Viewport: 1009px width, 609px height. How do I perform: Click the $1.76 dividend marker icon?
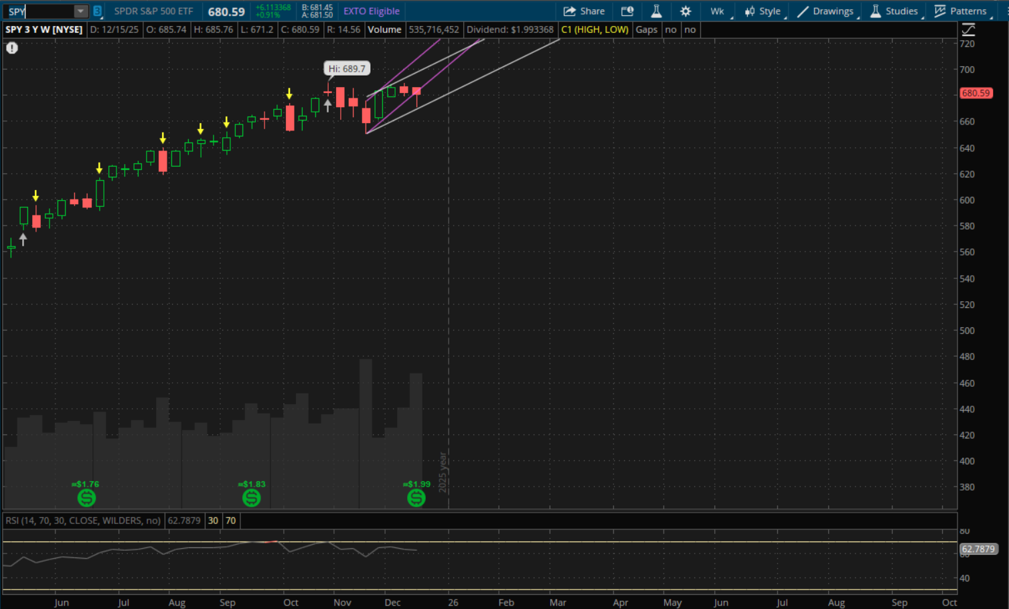coord(86,497)
